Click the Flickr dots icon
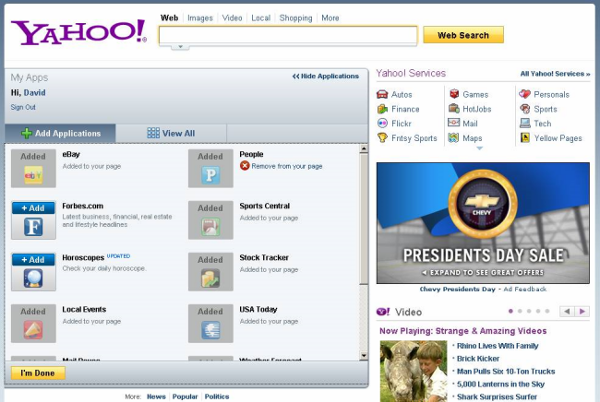 [x=382, y=124]
